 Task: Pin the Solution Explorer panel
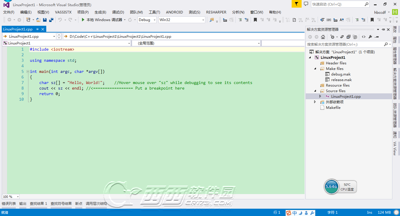click(384, 30)
